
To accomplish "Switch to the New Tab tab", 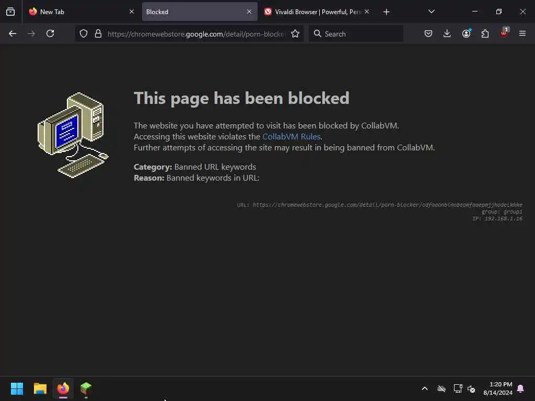I will coord(82,11).
